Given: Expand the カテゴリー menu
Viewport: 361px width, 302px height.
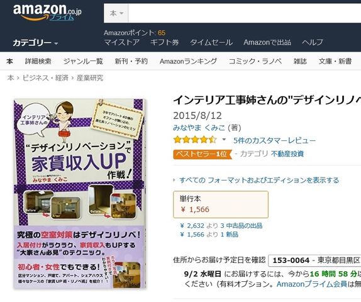Looking at the screenshot, I should 35,43.
